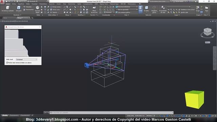Expand the Modificar panel
217x122 pixels.
coord(81,15)
